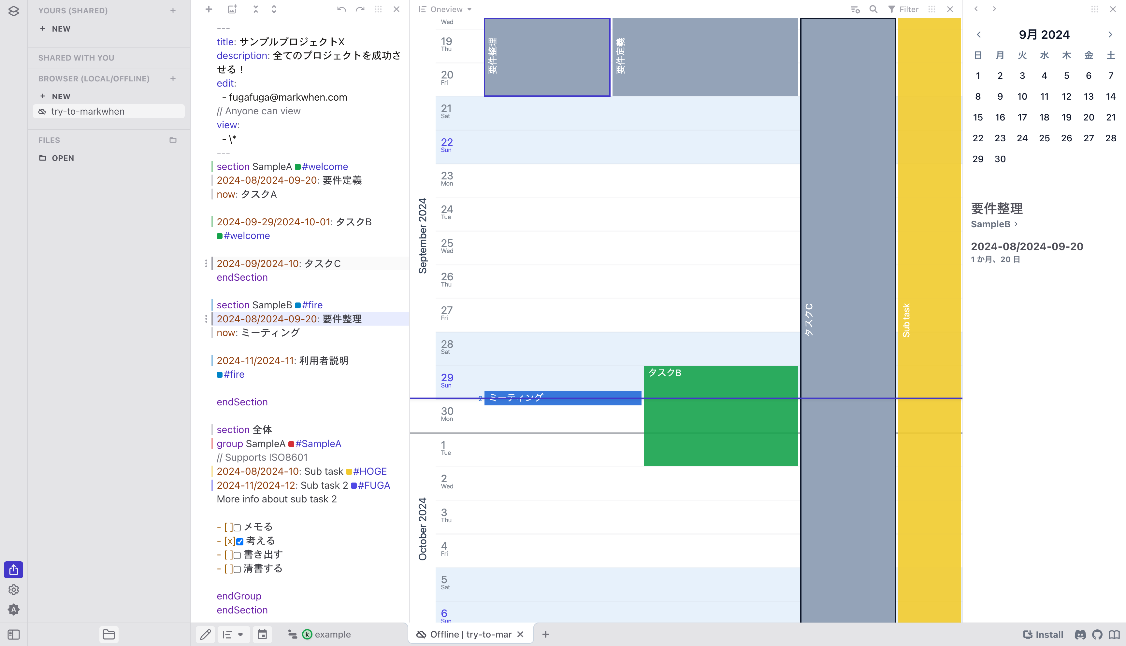Screen dimensions: 1126x646
Task: Open the calendar view from the bottom bar
Action: (262, 634)
